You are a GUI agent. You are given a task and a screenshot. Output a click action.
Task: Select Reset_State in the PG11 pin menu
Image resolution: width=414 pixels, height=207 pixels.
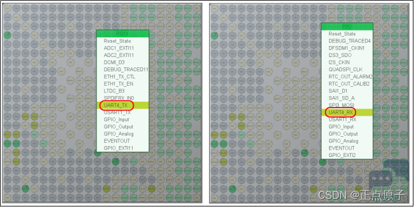point(123,41)
